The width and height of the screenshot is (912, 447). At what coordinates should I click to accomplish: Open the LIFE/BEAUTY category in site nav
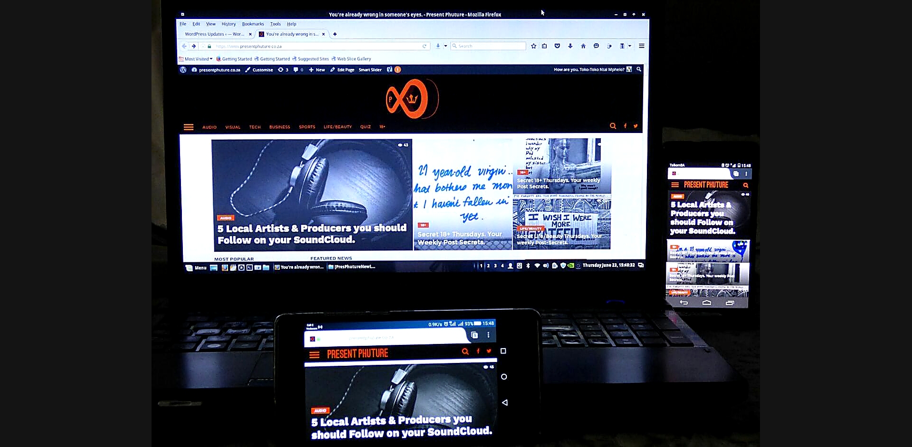[338, 127]
